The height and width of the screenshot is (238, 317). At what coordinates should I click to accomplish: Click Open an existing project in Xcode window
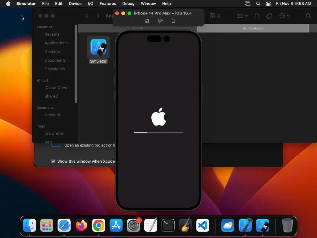point(89,145)
